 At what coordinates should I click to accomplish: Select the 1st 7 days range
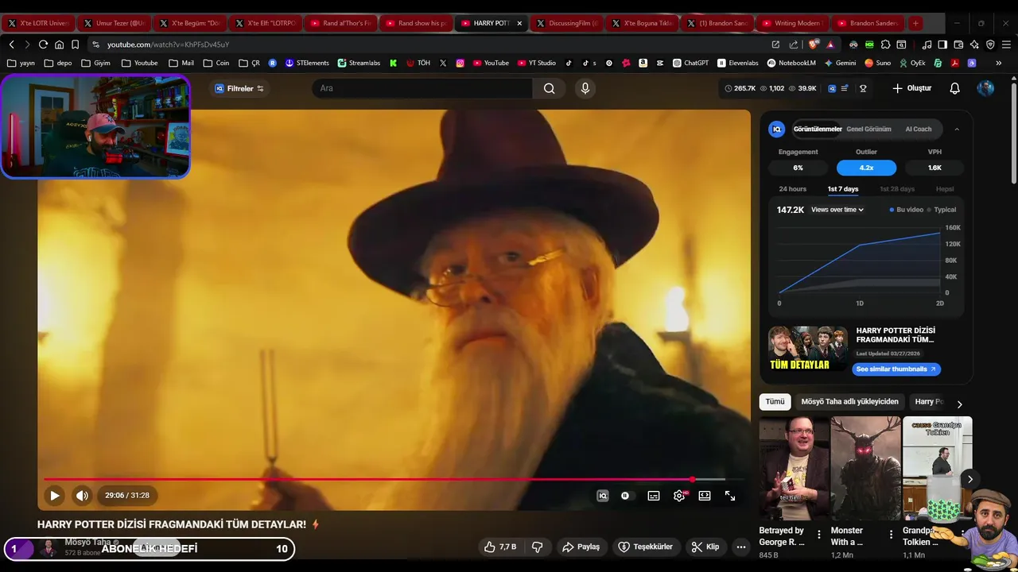point(843,189)
